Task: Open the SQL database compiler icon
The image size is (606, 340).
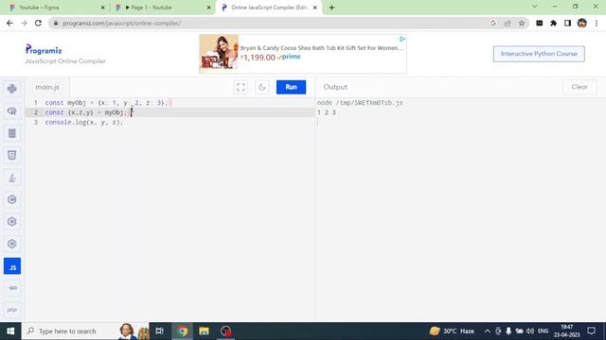Action: (12, 133)
